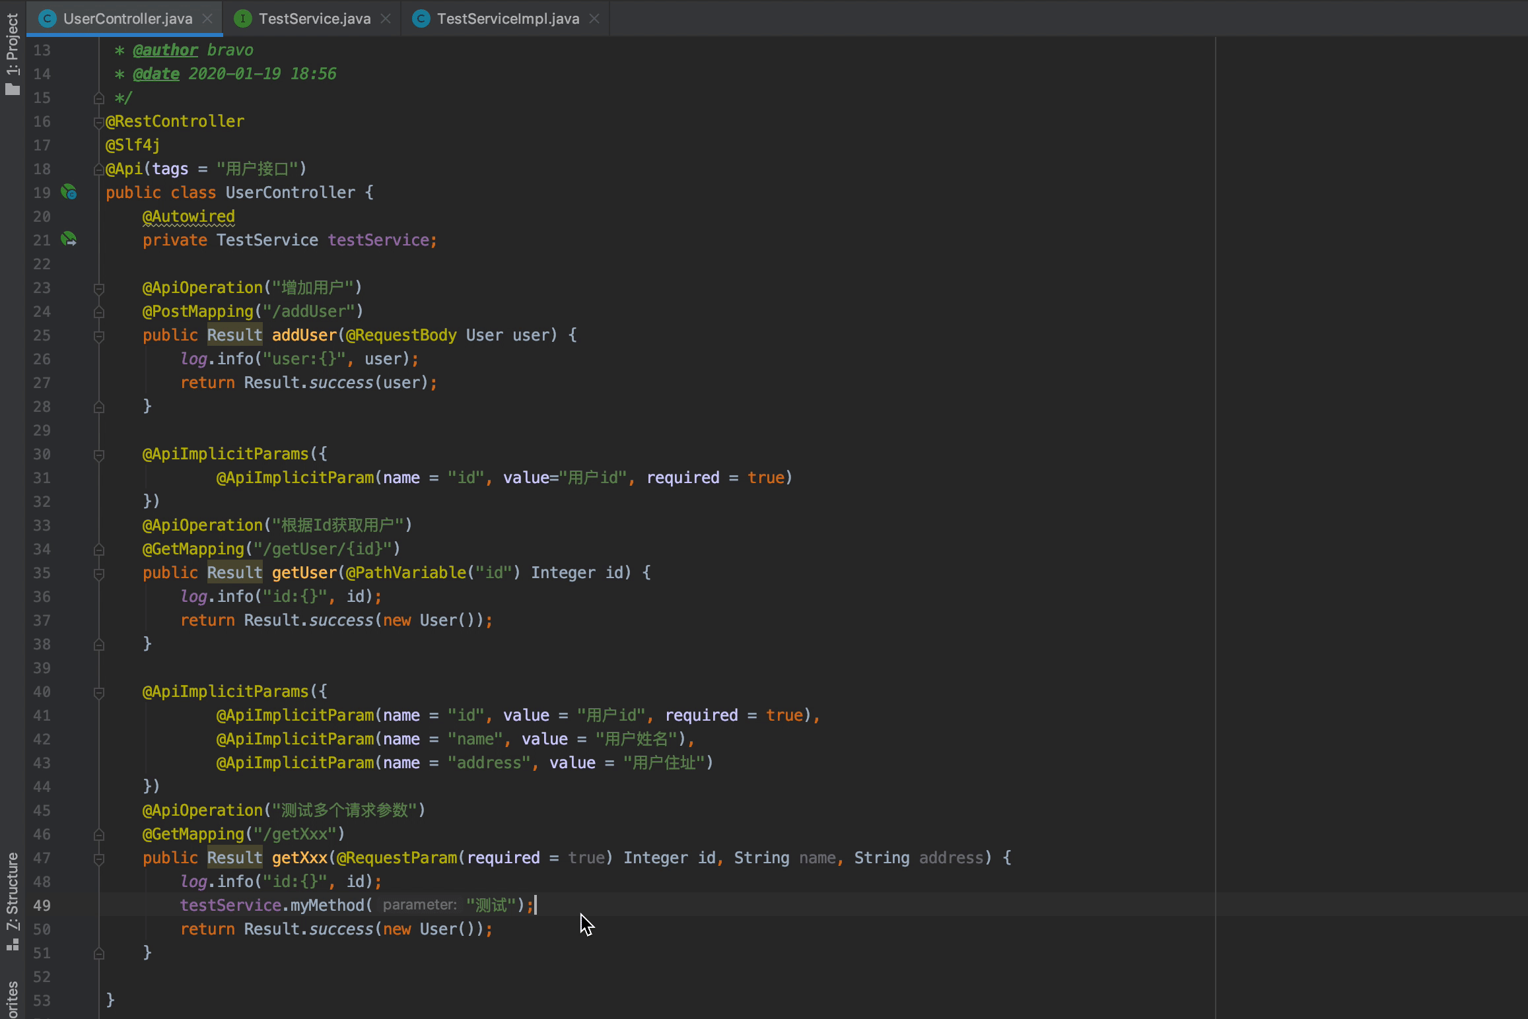Viewport: 1528px width, 1019px height.
Task: Click the myMethod call on line 49
Action: pos(327,905)
